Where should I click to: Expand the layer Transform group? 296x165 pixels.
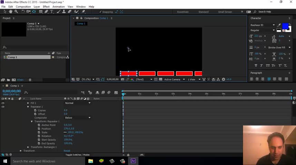point(21,151)
